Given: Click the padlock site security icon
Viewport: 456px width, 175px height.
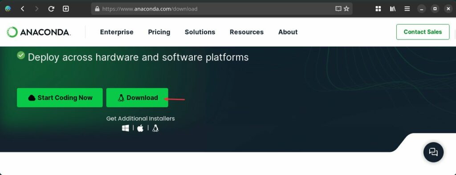Looking at the screenshot, I should click(x=97, y=9).
